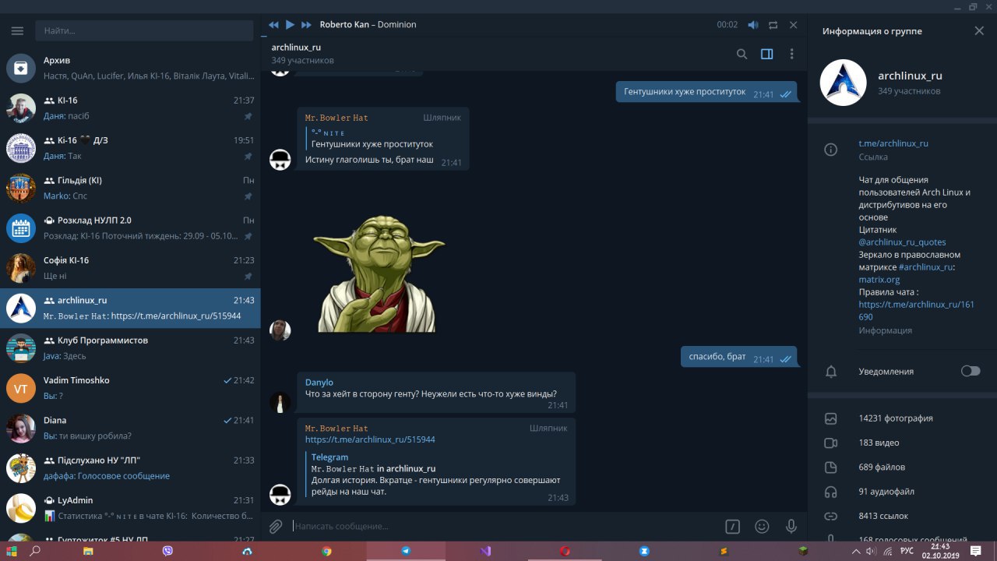Open the Софія КІ-16 chat
Image resolution: width=997 pixels, height=561 pixels.
tap(130, 268)
